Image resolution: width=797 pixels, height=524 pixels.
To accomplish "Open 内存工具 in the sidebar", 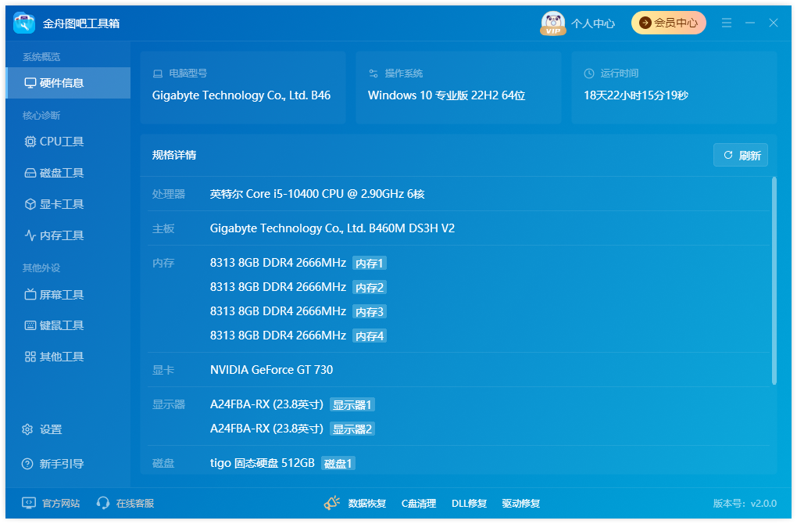I will click(x=68, y=235).
